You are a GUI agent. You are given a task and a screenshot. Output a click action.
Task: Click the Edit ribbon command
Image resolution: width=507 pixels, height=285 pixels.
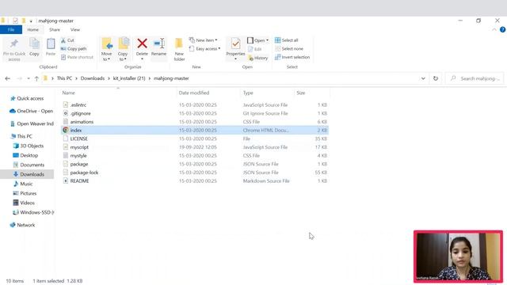[255, 49]
